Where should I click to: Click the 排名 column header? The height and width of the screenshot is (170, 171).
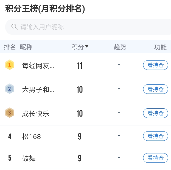point(10,47)
